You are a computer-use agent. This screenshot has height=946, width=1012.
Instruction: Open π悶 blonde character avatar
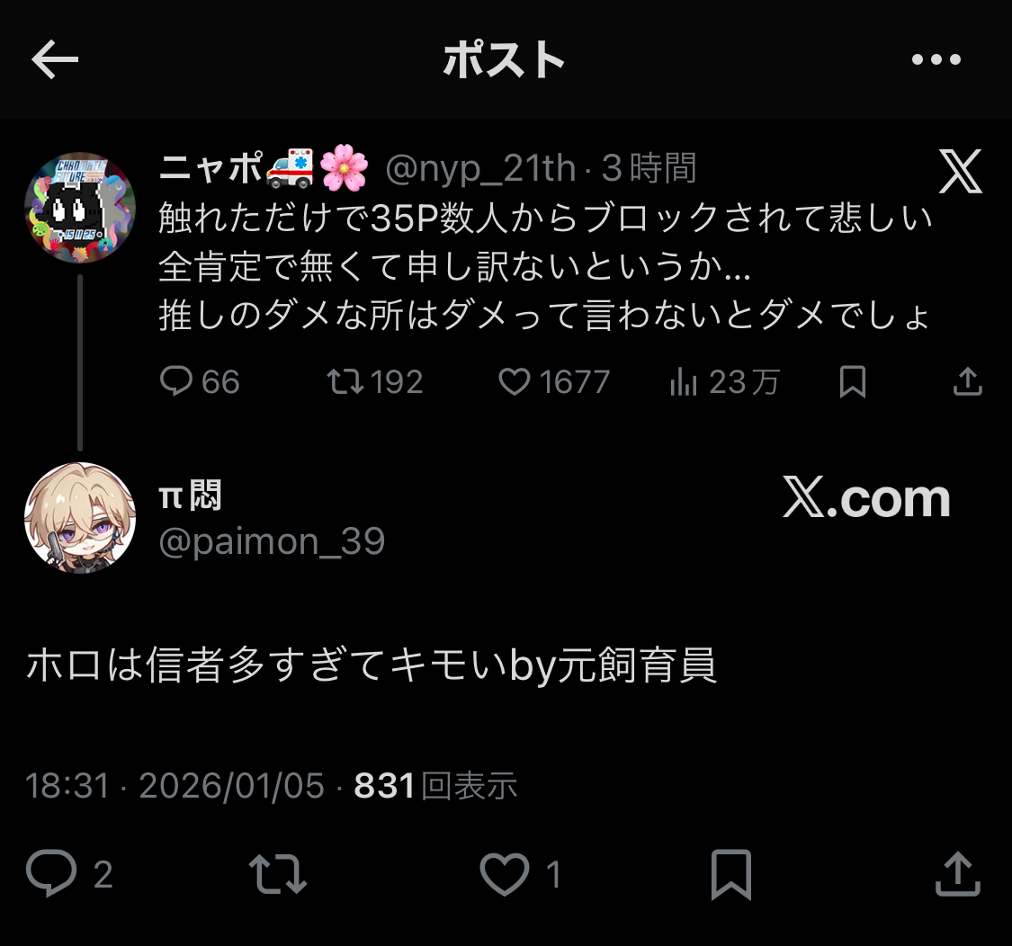tap(80, 518)
